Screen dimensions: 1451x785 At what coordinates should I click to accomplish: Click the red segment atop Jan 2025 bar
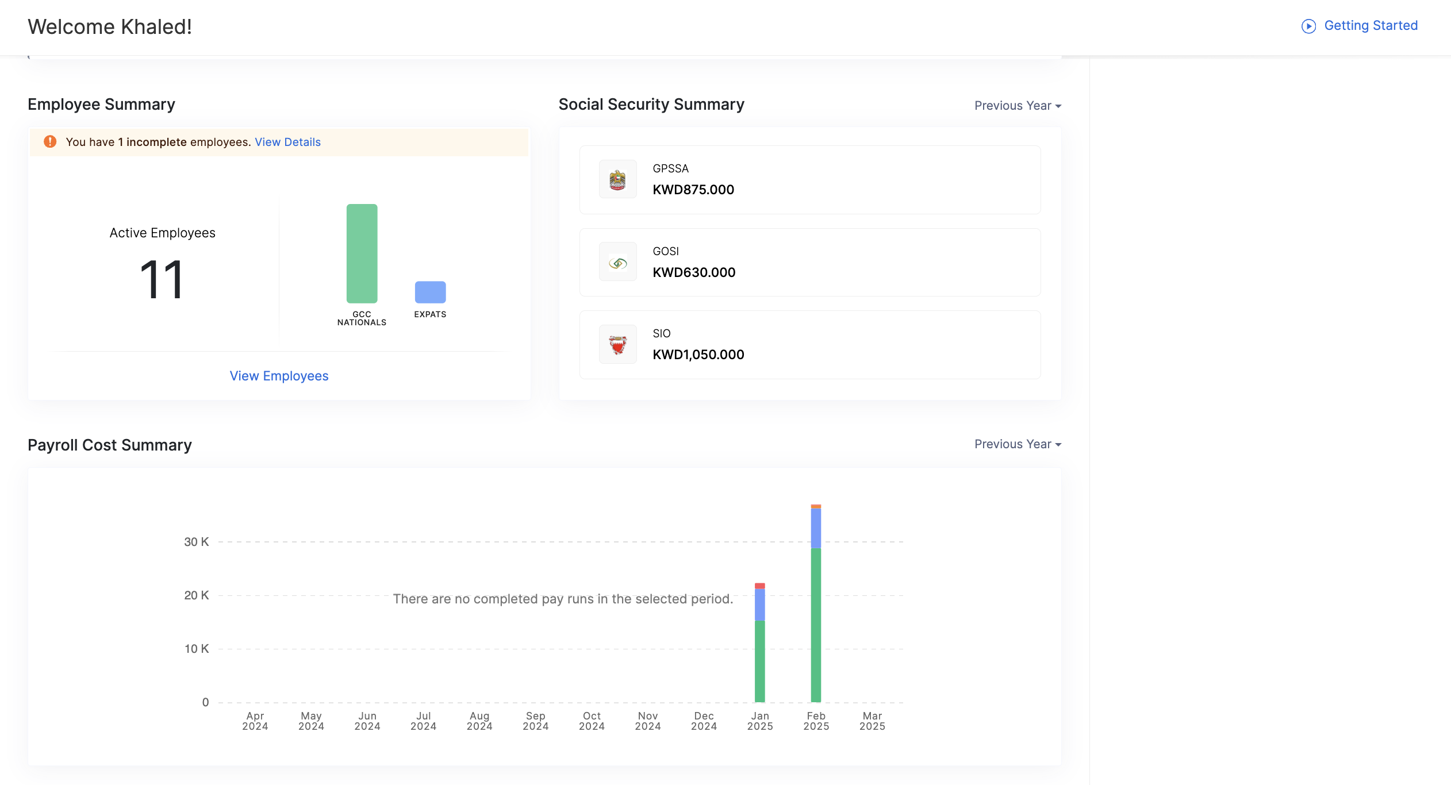coord(759,586)
